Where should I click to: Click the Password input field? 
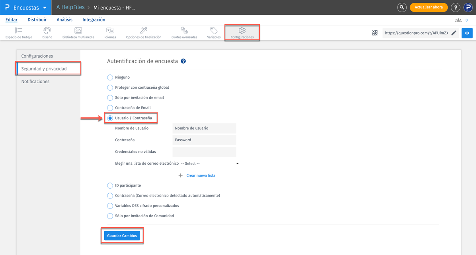click(x=204, y=140)
